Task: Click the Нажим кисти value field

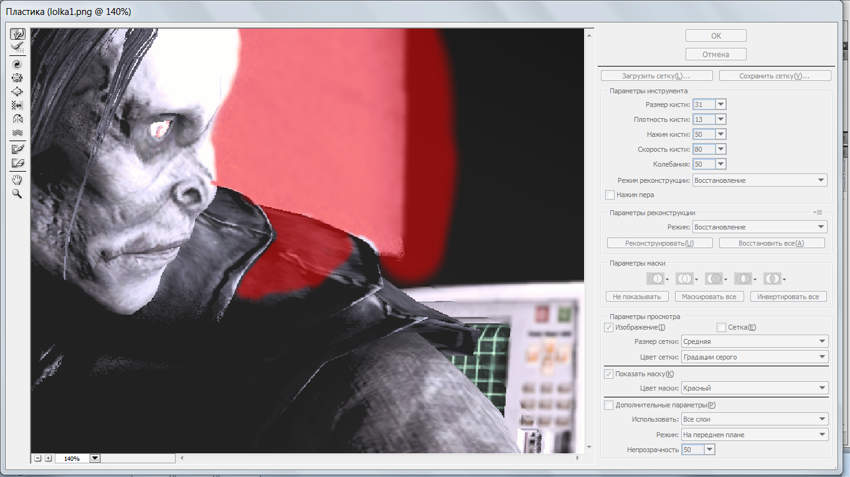Action: coord(704,134)
